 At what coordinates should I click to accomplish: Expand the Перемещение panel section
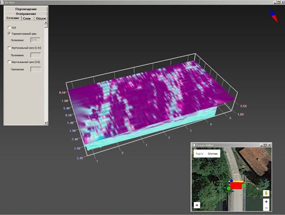click(26, 9)
